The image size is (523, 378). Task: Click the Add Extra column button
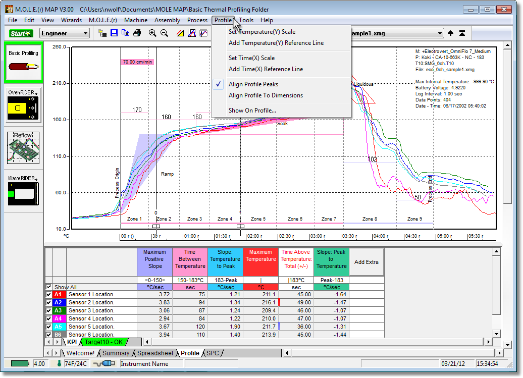click(366, 262)
